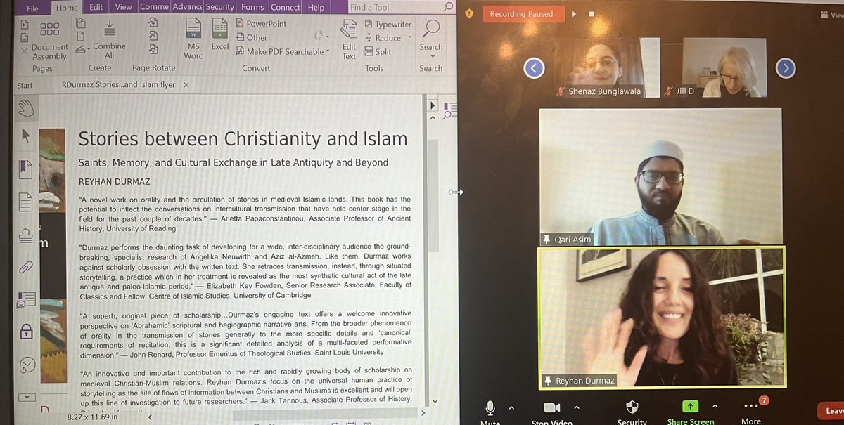Close the RDurmaz Stories flyer tab

[x=186, y=85]
